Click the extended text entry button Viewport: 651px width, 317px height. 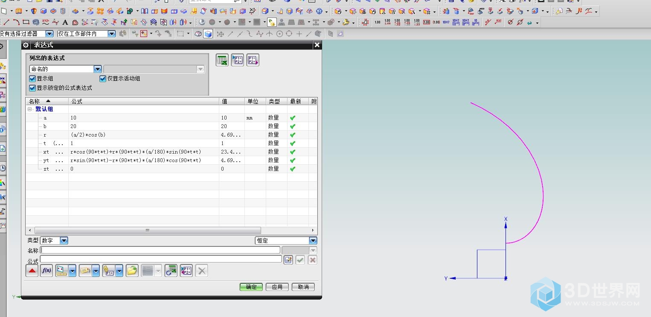288,260
